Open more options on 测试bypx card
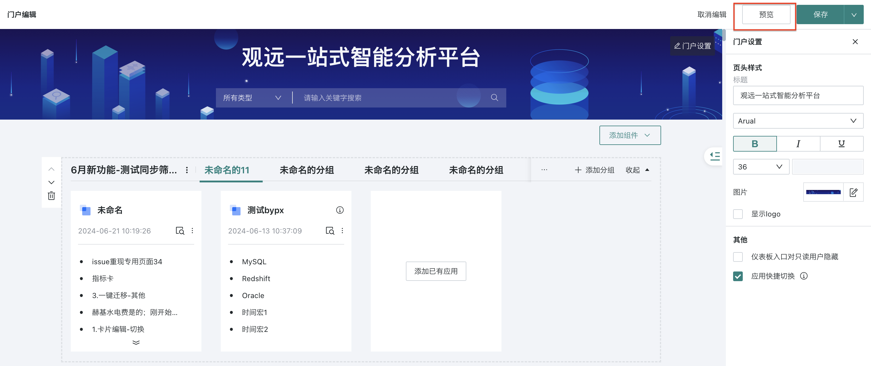This screenshot has width=871, height=366. pos(342,231)
